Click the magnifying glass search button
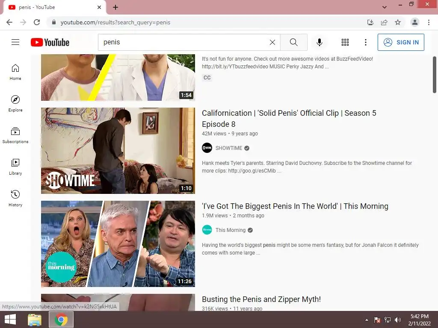The image size is (438, 328). 293,42
